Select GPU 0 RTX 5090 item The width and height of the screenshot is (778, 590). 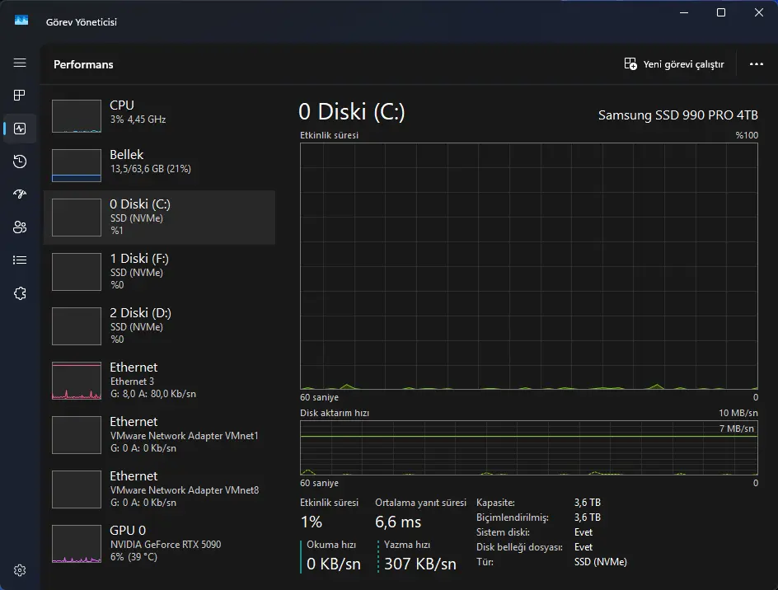[159, 543]
